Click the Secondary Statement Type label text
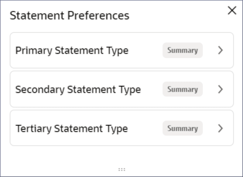 (x=78, y=89)
